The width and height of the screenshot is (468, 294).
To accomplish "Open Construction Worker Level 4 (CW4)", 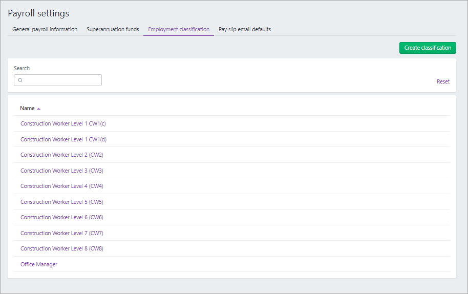I will point(62,186).
